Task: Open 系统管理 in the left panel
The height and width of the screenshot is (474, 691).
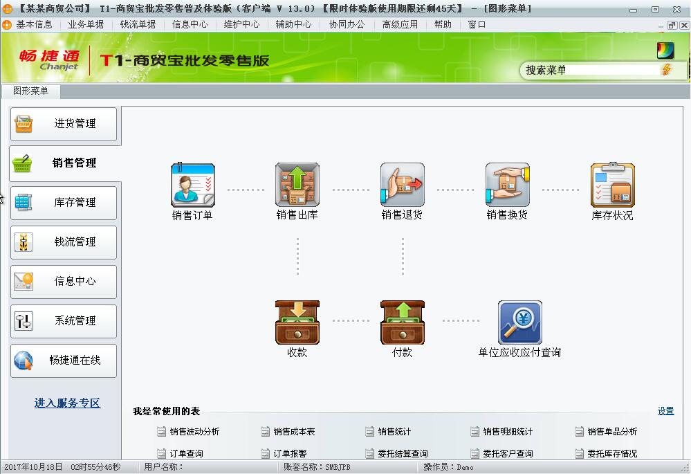Action: pos(63,321)
